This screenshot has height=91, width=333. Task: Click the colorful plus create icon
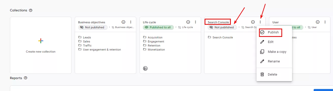point(41,41)
